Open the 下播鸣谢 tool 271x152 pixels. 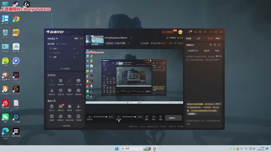tap(79, 116)
